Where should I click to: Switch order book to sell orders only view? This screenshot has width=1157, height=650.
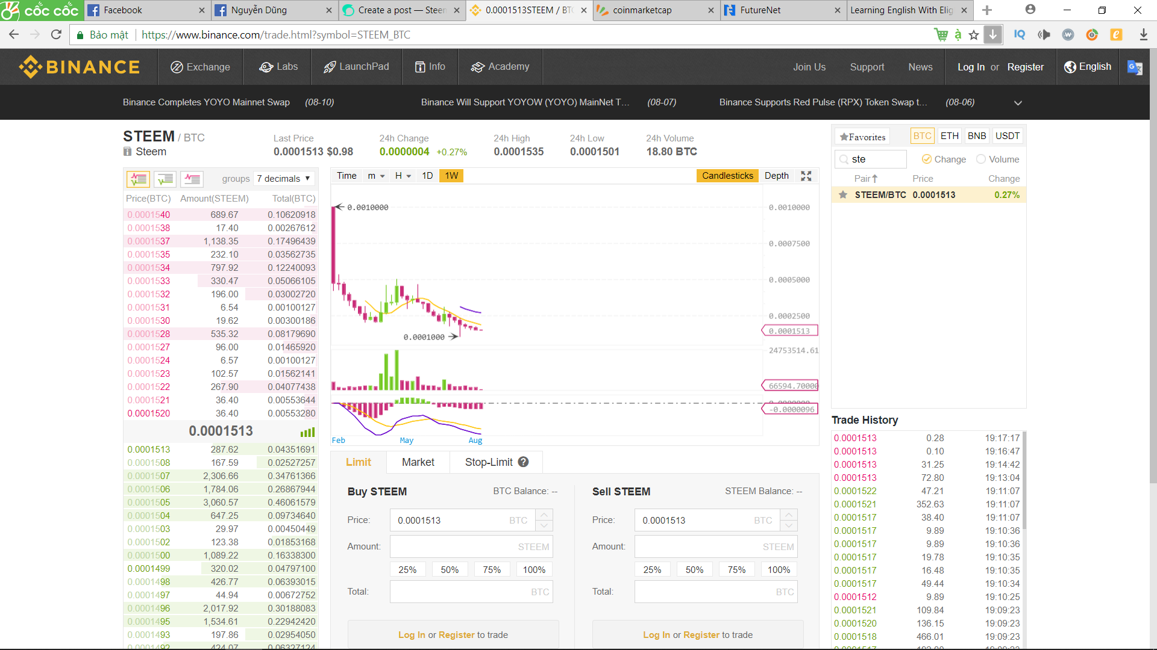[192, 179]
